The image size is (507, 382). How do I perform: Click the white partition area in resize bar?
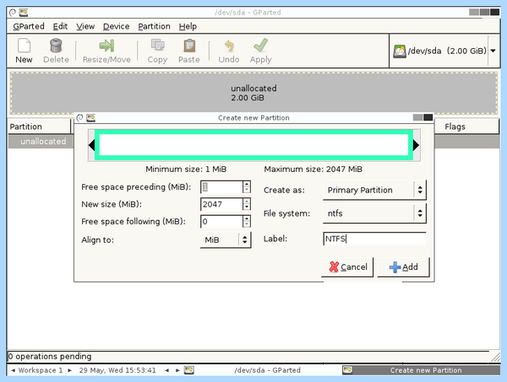(253, 145)
